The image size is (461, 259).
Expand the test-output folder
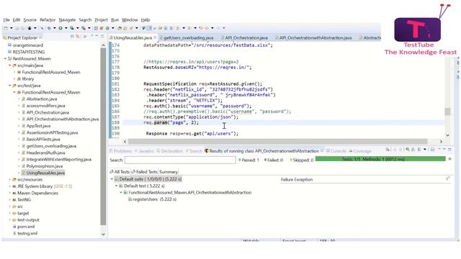9,220
